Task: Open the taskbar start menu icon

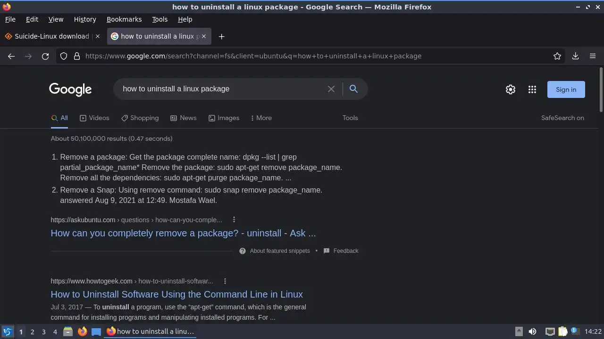Action: [7, 331]
